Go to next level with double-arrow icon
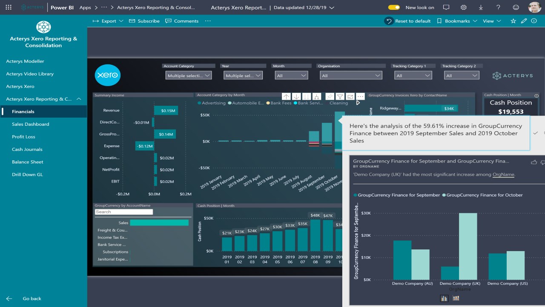545x307 pixels. [x=307, y=97]
